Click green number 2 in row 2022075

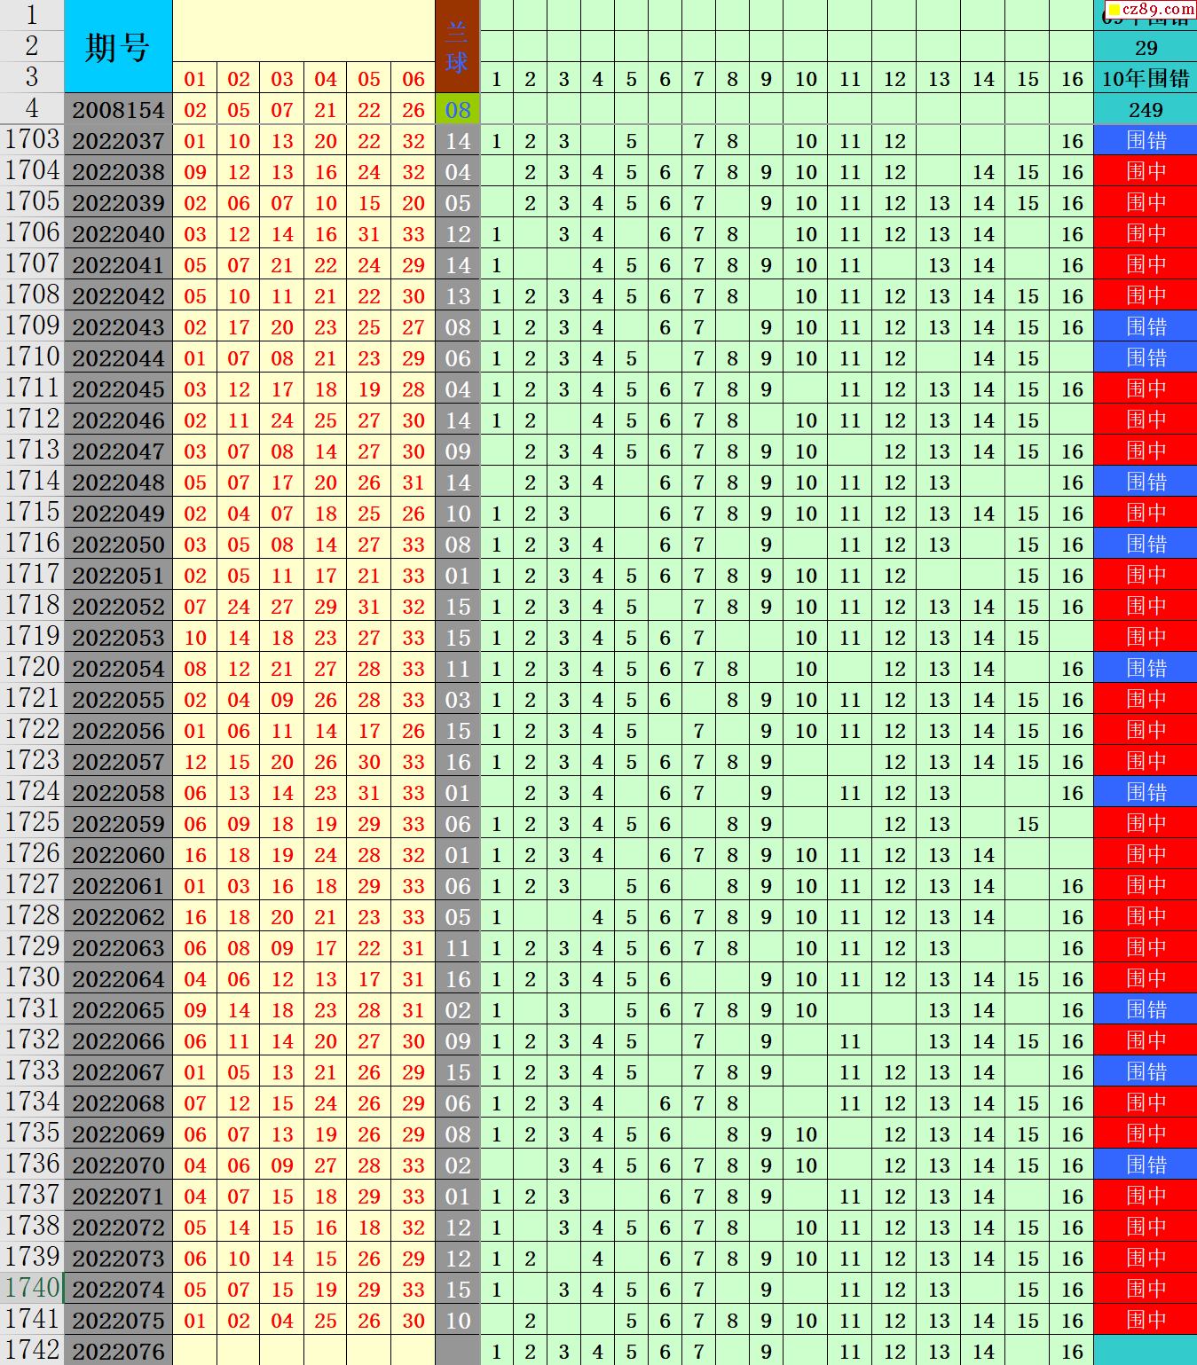[x=530, y=1321]
